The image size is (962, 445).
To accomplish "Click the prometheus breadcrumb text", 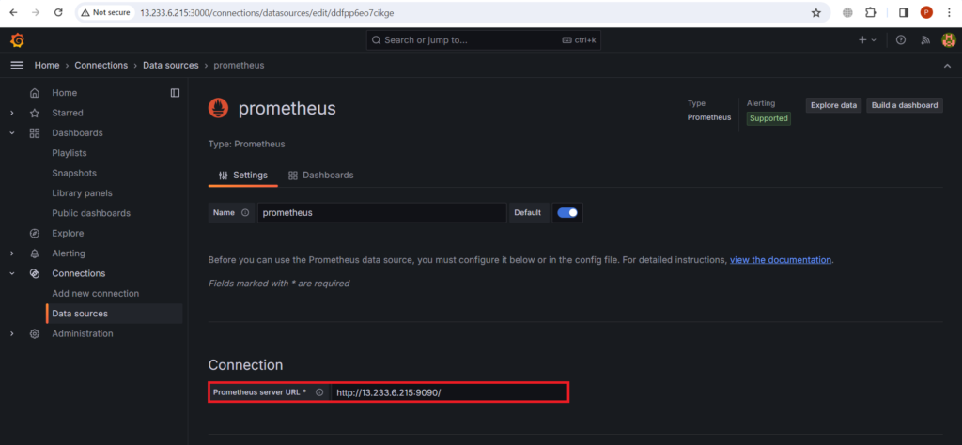I will point(239,65).
